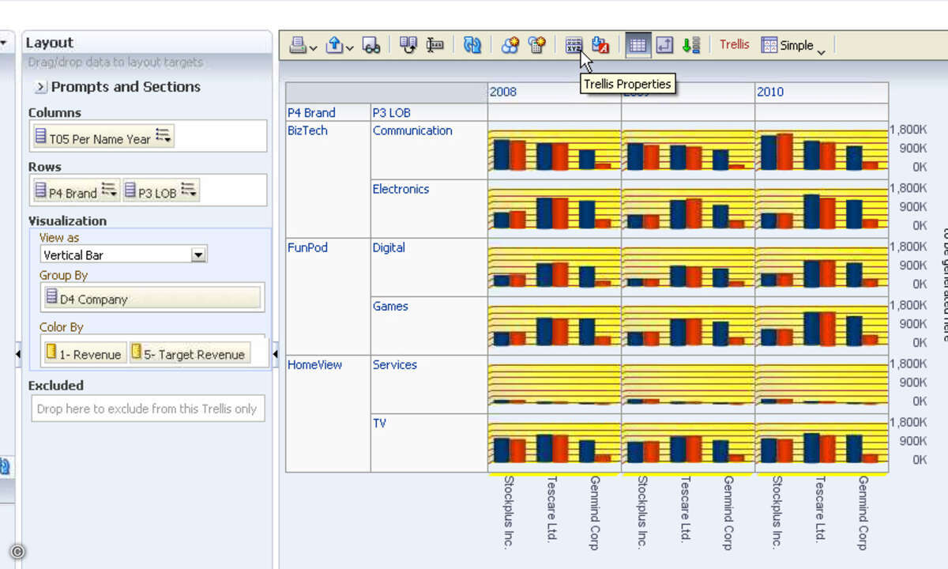Viewport: 948px width, 569px height.
Task: Expand the Prompts and Sections section
Action: coord(41,87)
